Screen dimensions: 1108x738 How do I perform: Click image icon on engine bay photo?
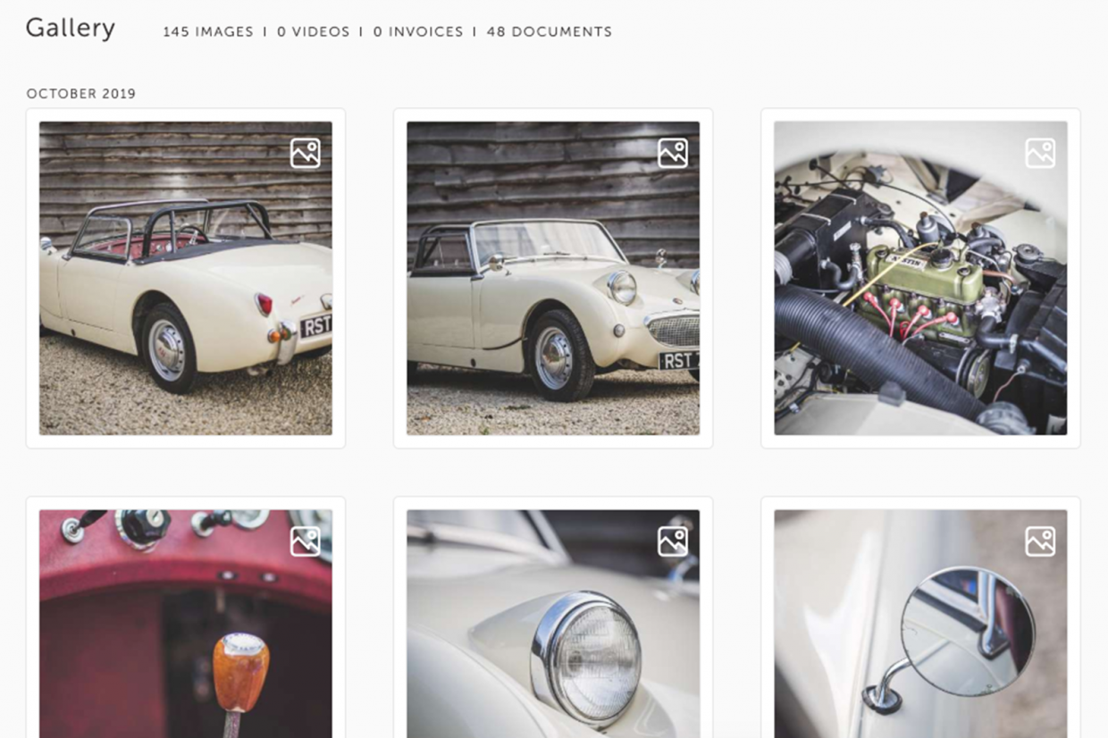(1040, 153)
